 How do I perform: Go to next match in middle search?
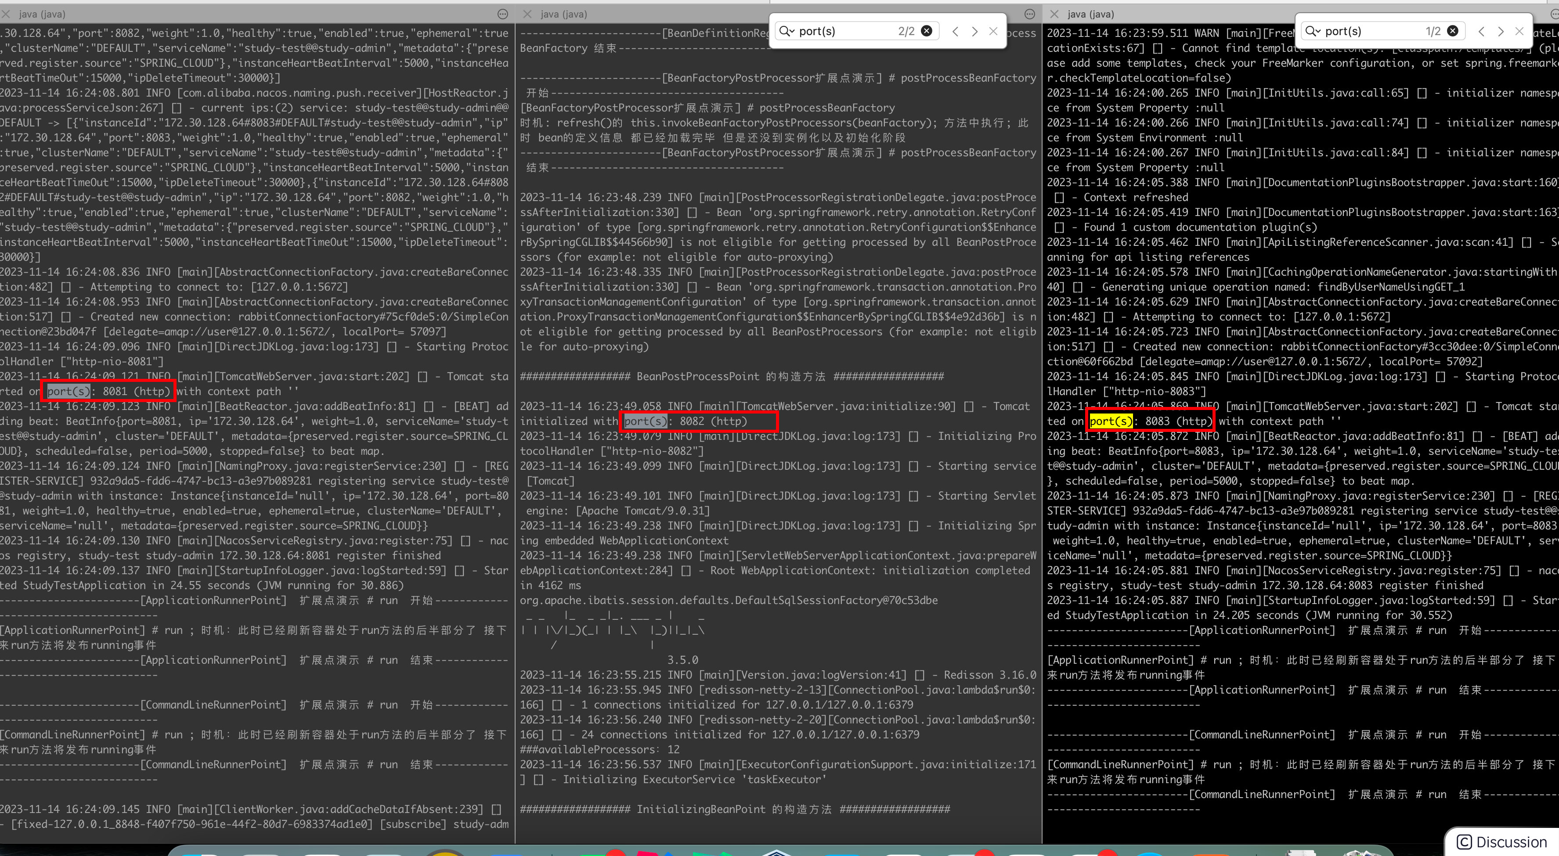pos(974,31)
